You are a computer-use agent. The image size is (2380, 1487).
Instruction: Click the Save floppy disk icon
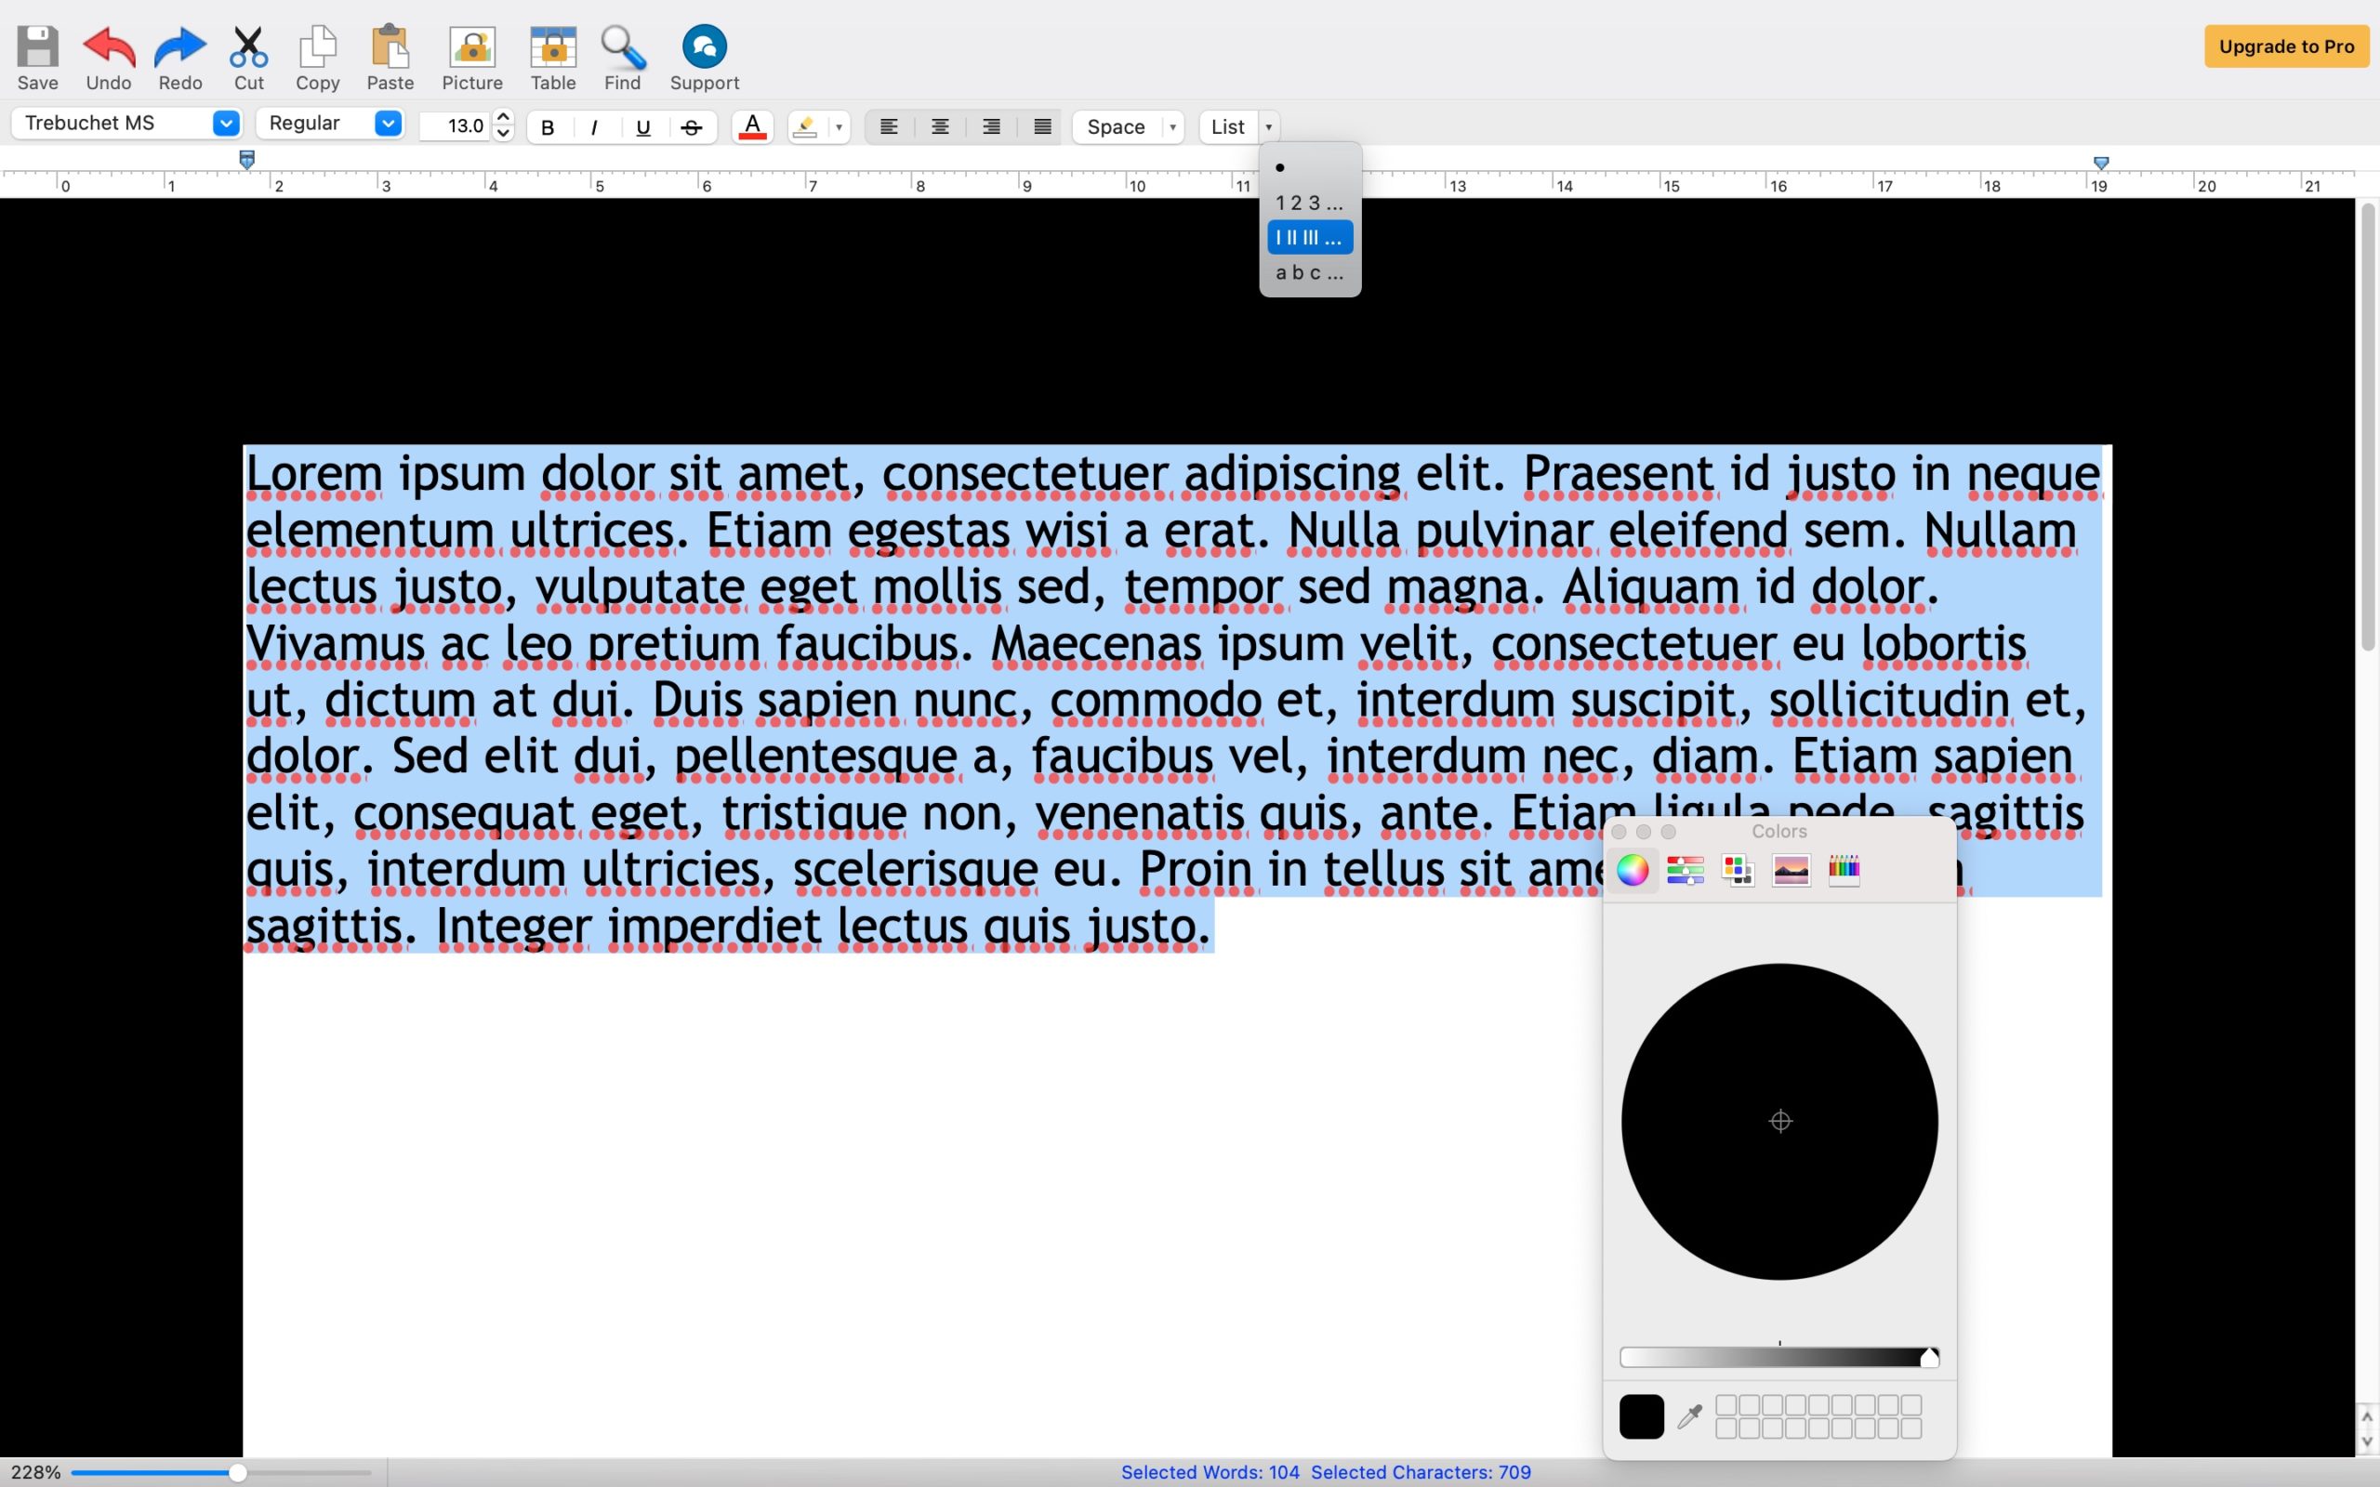click(37, 47)
